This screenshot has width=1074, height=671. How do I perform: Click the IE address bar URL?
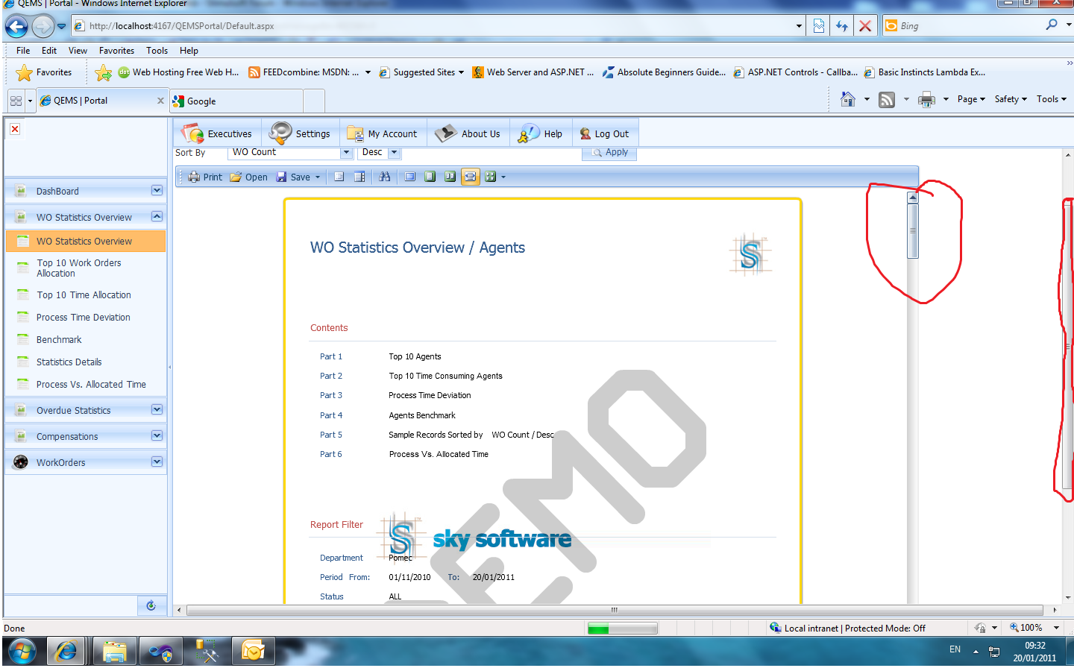point(181,26)
